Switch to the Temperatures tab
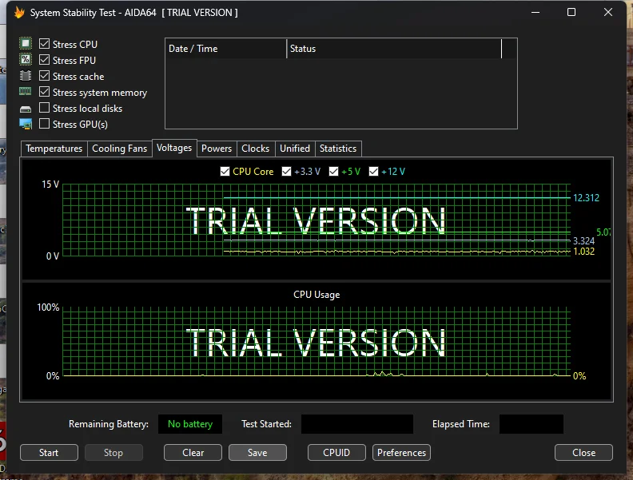The width and height of the screenshot is (633, 480). 54,149
